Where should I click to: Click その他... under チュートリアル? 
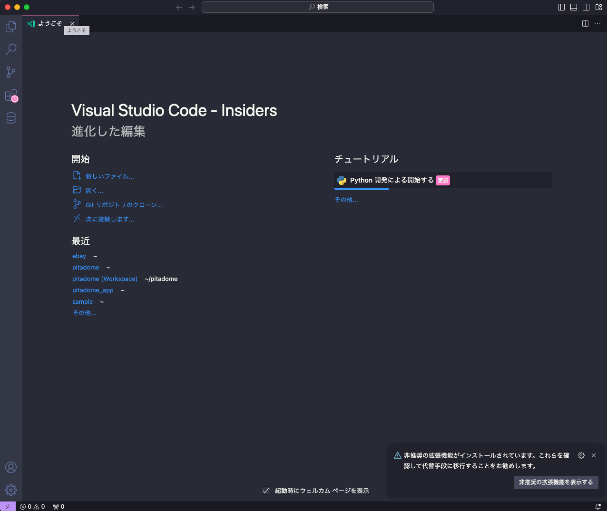click(346, 200)
